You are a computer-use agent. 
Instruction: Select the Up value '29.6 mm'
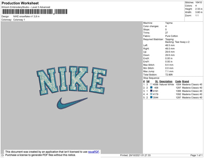[170, 52]
